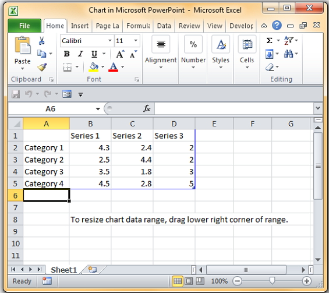Click Find & Select binoculars icon
This screenshot has width=329, height=293.
[x=289, y=54]
